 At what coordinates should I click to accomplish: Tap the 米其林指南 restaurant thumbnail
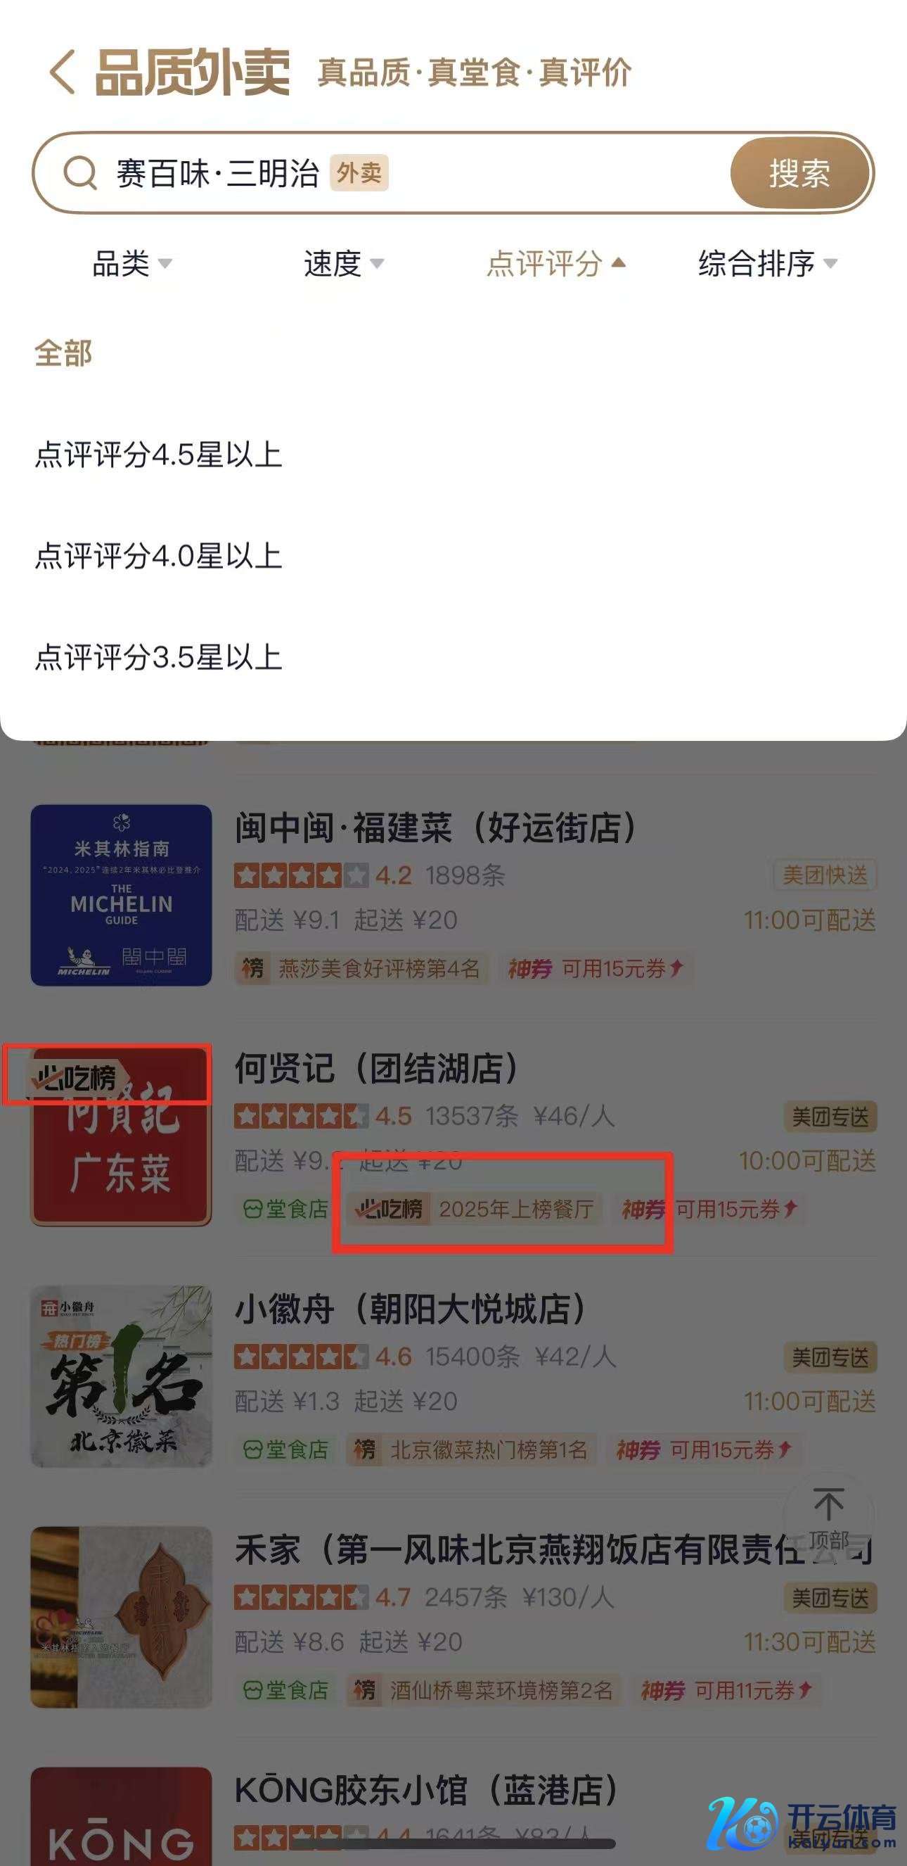121,894
